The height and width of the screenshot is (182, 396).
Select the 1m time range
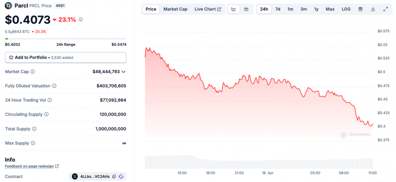[290, 9]
